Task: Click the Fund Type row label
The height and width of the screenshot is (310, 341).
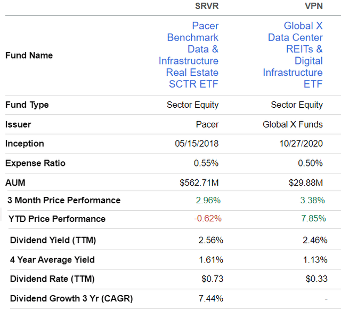Action: (x=27, y=105)
